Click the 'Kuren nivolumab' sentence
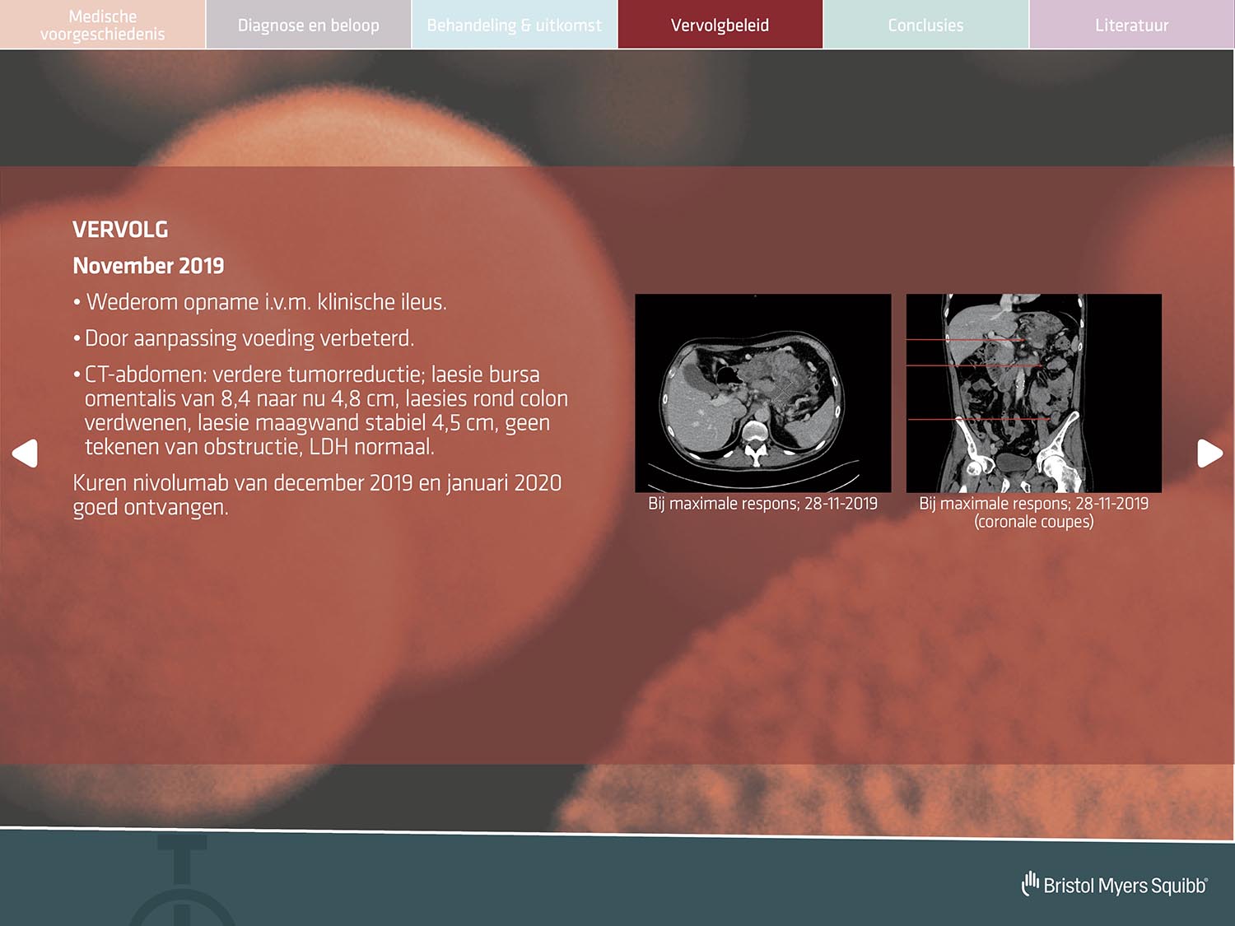The image size is (1235, 926). (x=317, y=495)
